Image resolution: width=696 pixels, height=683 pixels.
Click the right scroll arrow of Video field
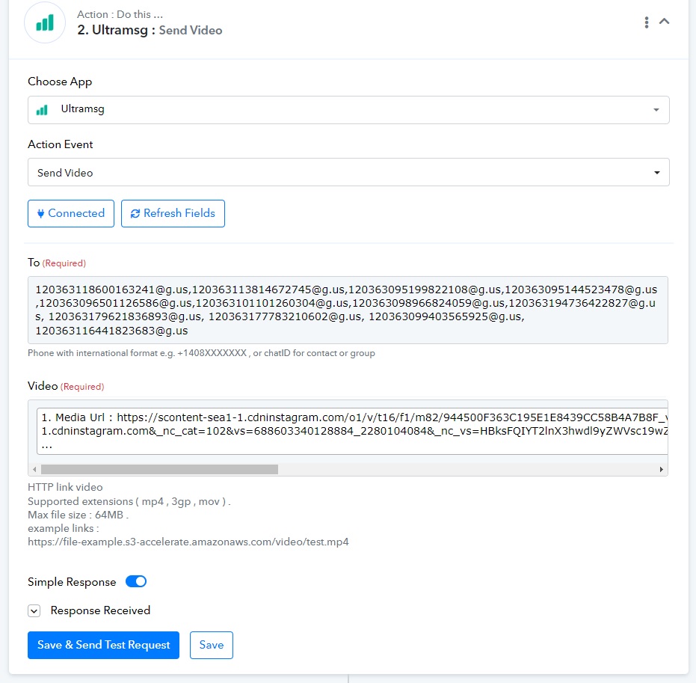tap(662, 469)
